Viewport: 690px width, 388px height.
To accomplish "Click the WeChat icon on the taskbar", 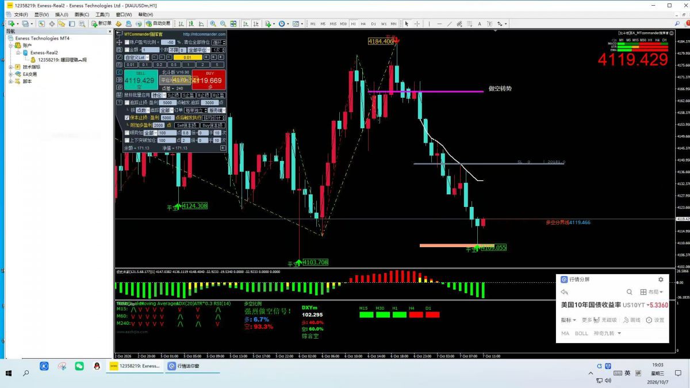I will 79,366.
